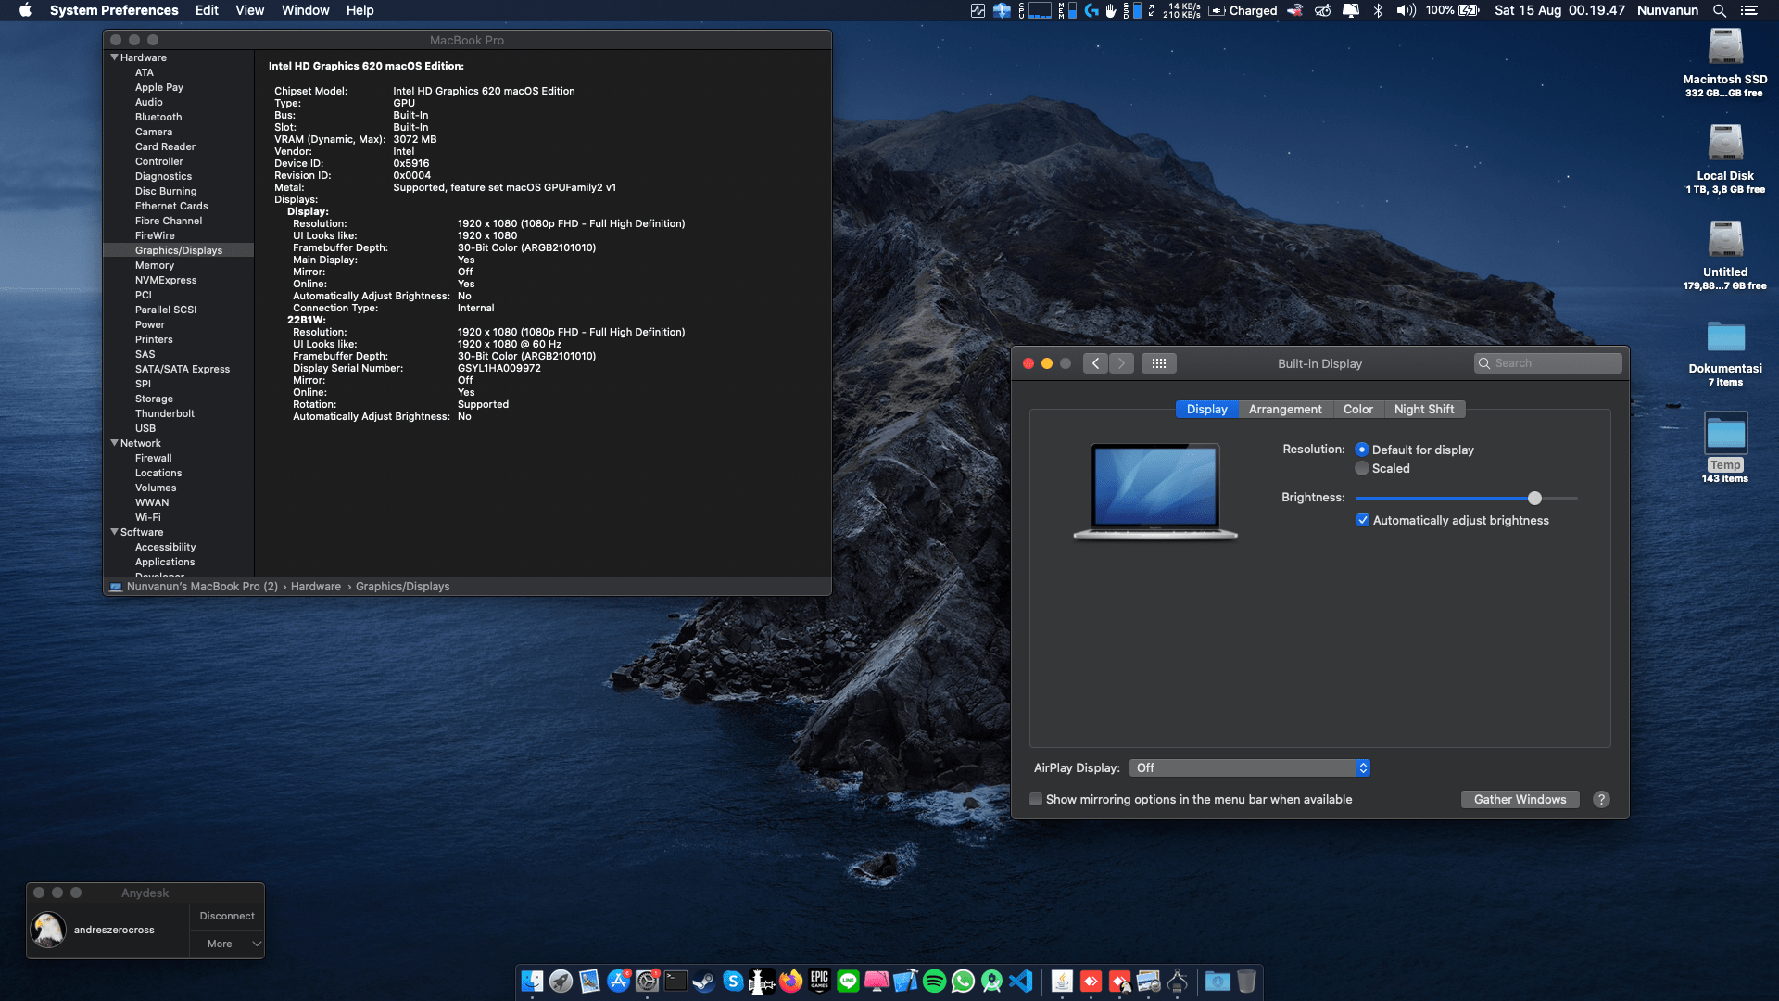Launch Firefox from the dock

coord(790,981)
